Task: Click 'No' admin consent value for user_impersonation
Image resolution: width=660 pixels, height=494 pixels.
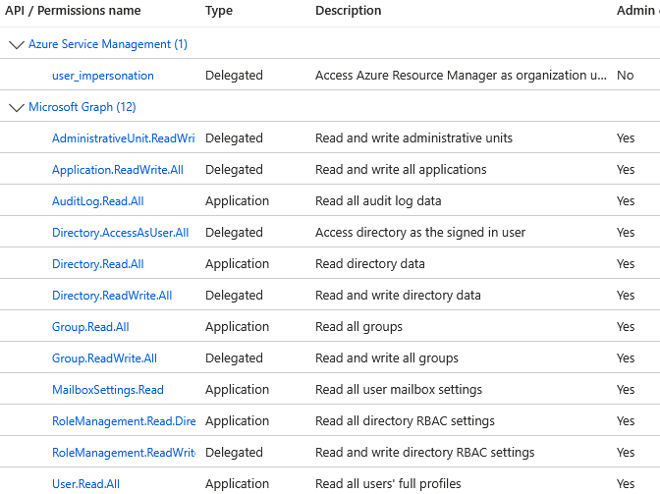Action: (625, 76)
